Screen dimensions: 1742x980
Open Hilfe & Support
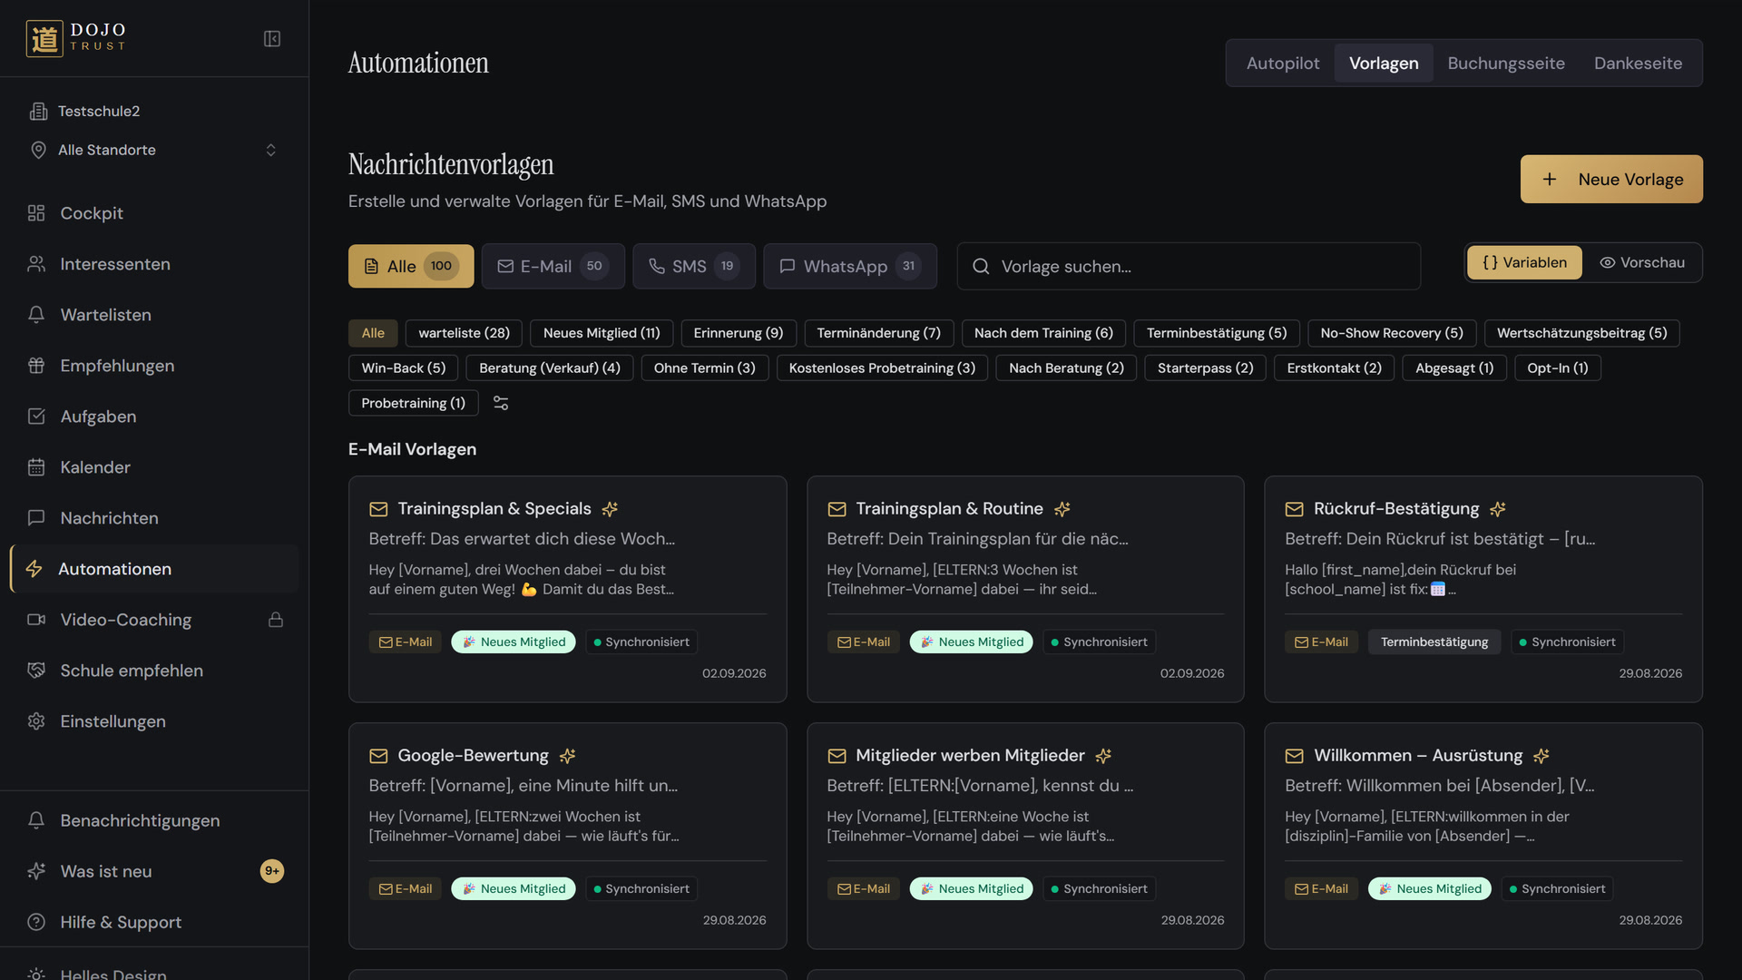click(154, 922)
